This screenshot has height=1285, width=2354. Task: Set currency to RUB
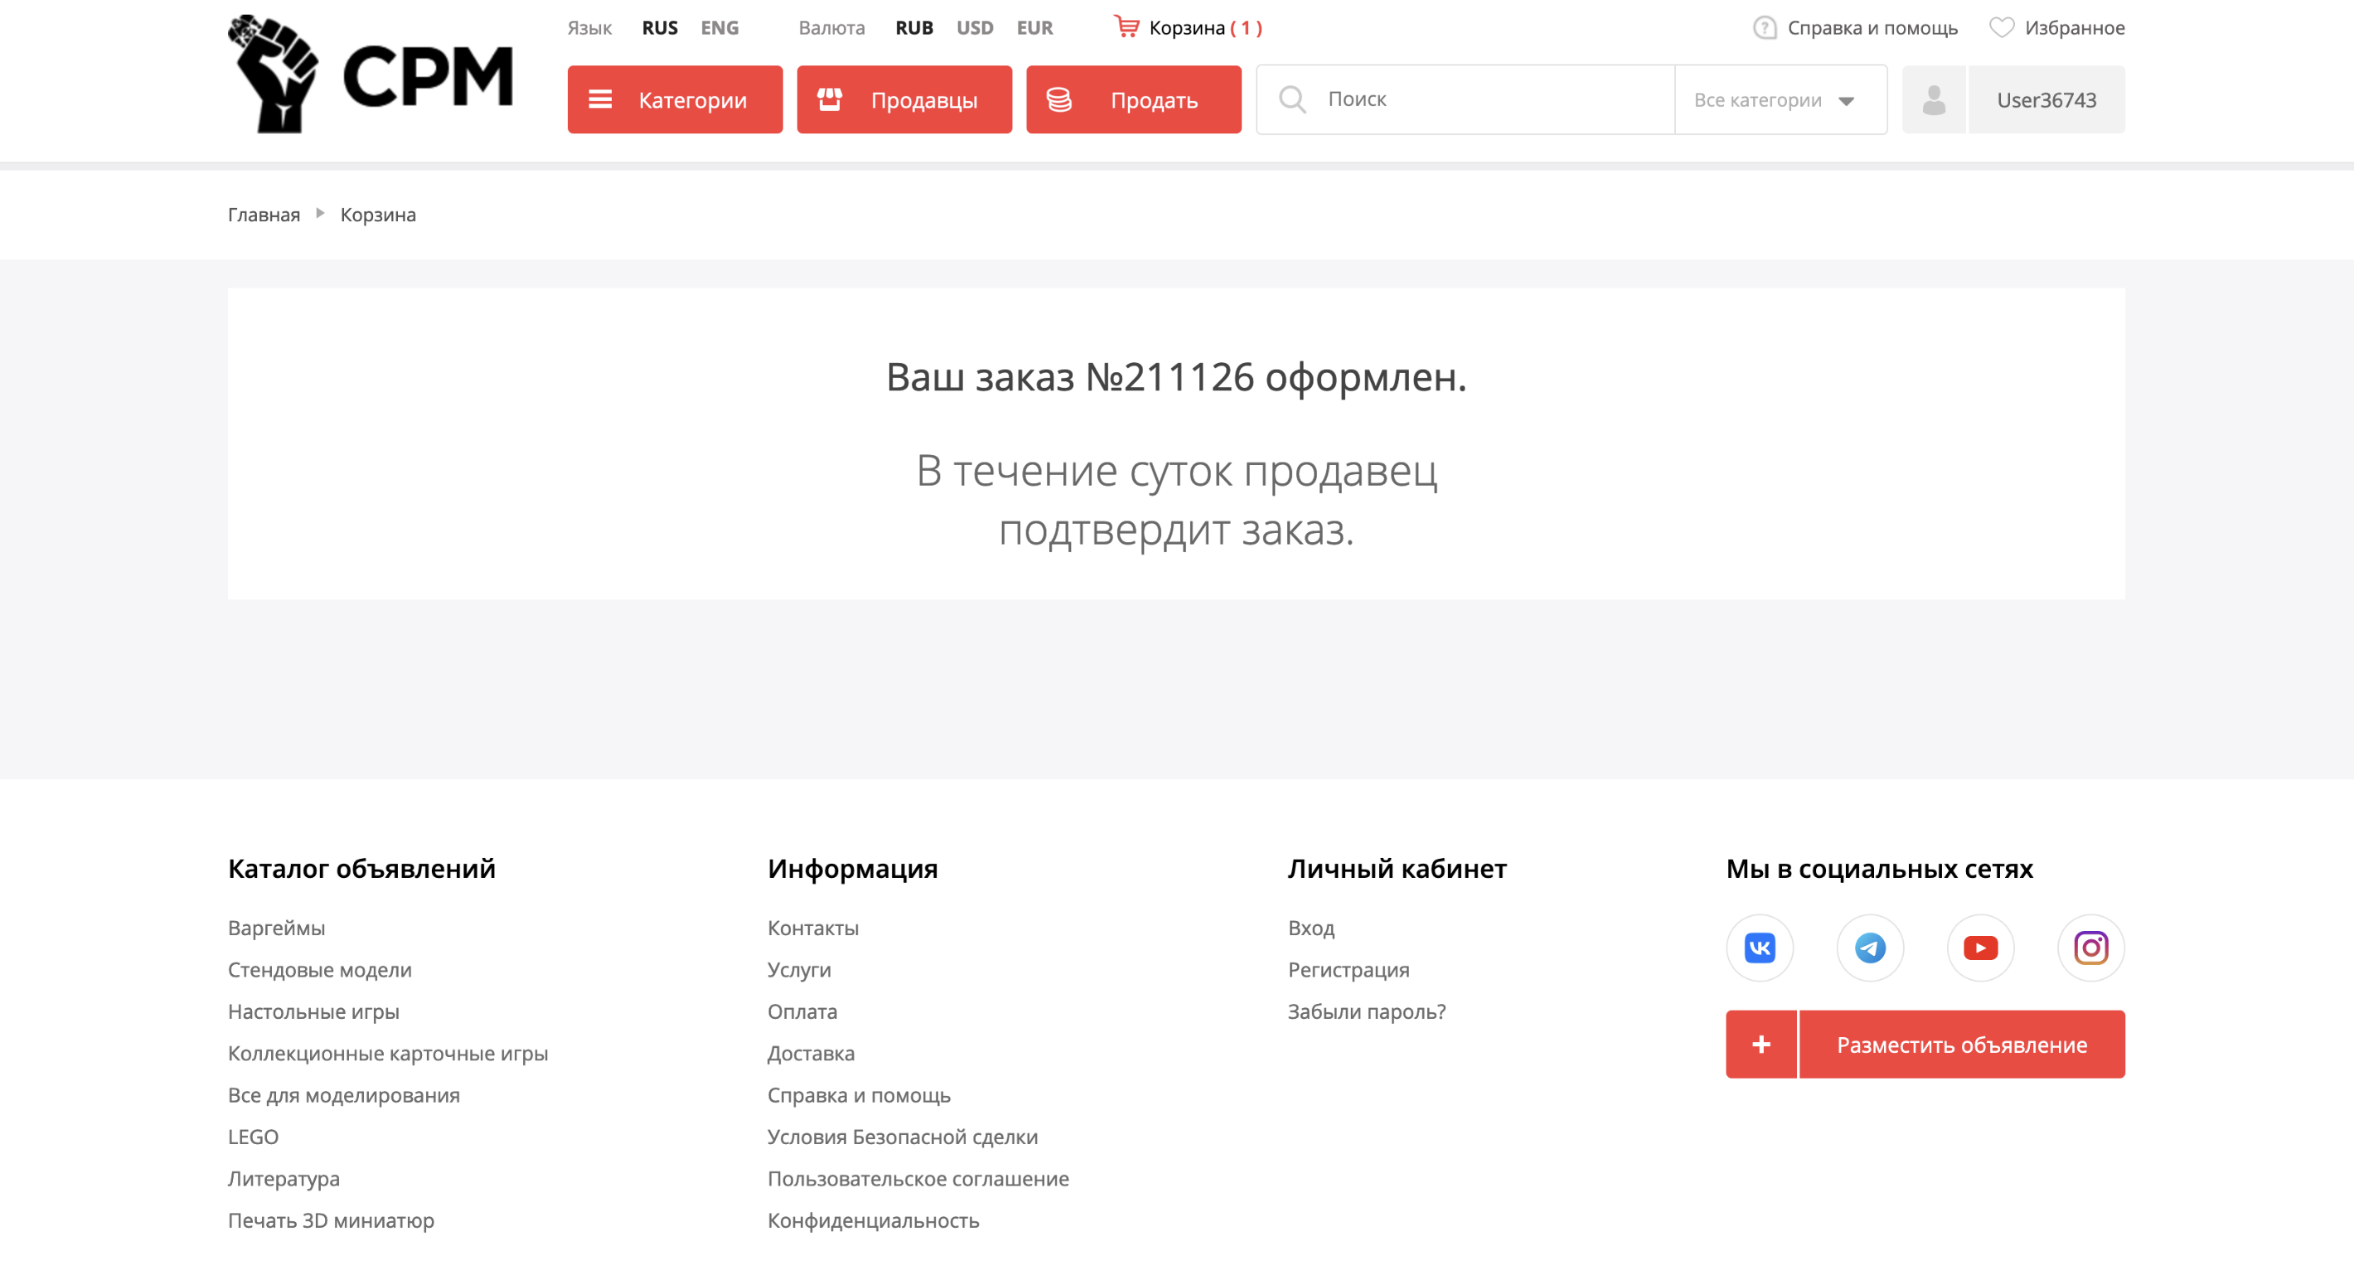tap(913, 27)
